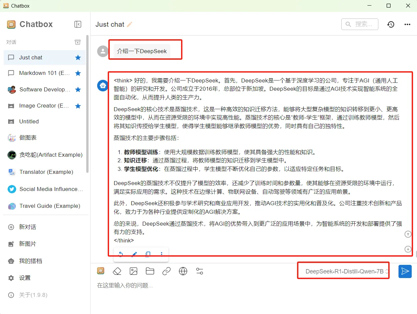Click the user message 介绍一下DeepSeek
Viewport: 417px width, 314px height.
point(142,51)
